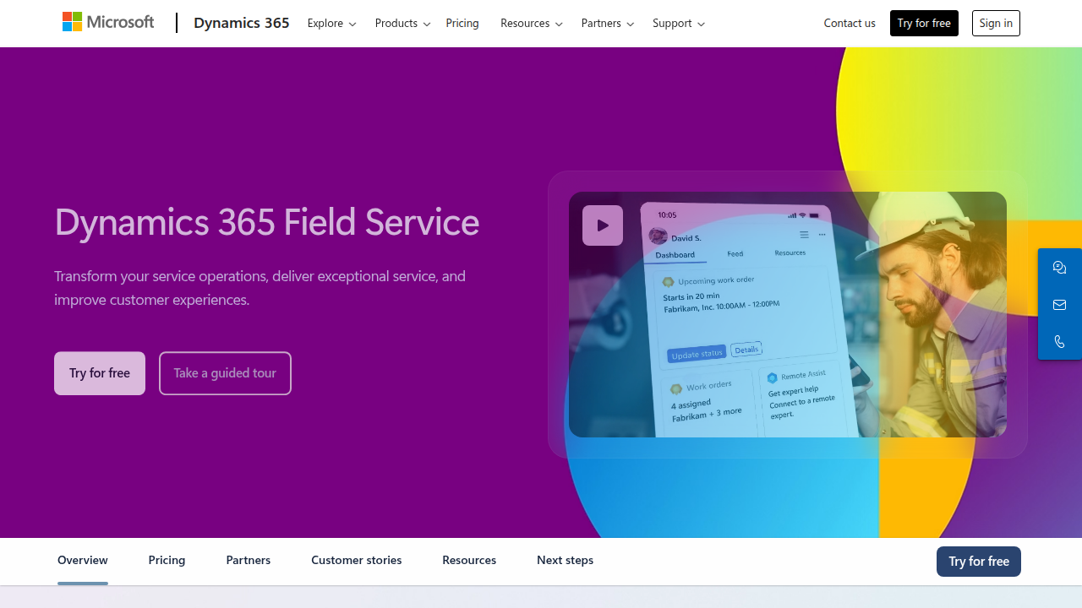Click the hero Try for free button

pos(100,373)
